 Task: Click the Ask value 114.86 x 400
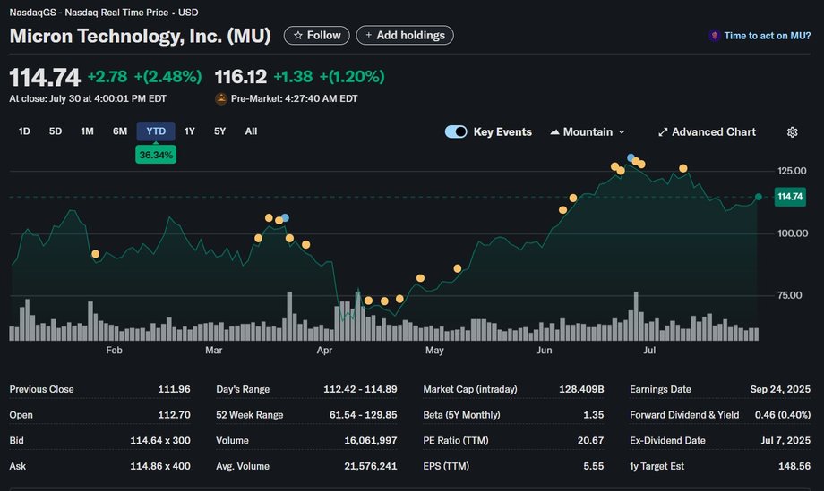coord(160,466)
